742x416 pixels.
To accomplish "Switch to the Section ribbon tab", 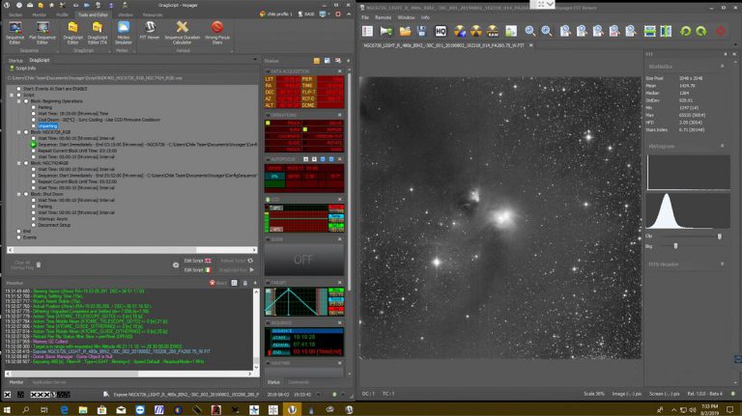I will [15, 14].
